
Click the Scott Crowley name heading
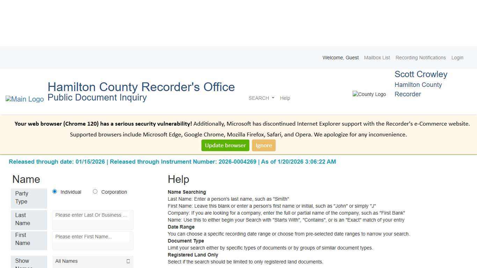(421, 74)
